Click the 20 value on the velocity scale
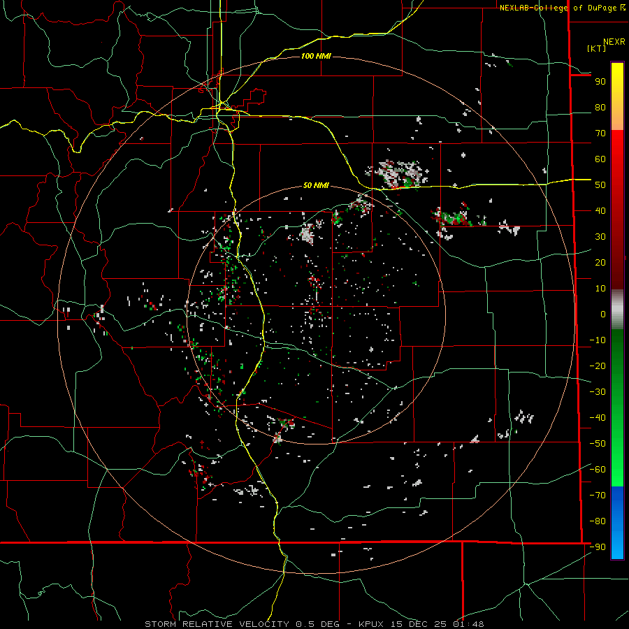Screen dimensions: 629x629 (x=600, y=263)
